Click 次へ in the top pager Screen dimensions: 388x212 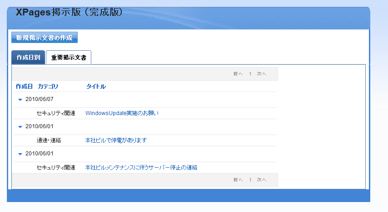point(262,73)
